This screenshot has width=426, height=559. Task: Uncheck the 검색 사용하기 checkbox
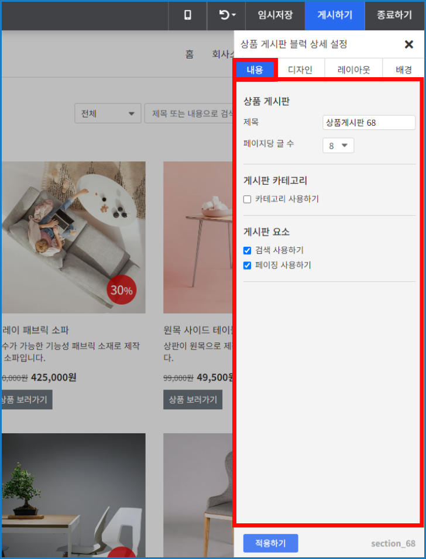tap(248, 250)
